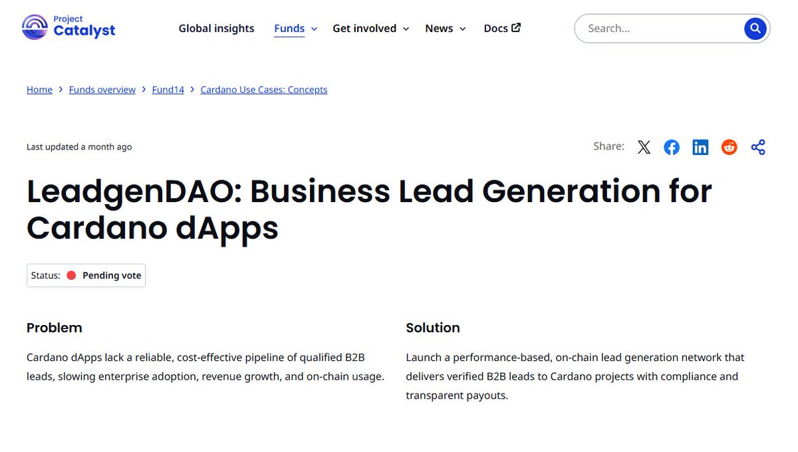The height and width of the screenshot is (452, 798).
Task: Share the proposal on LinkedIn
Action: [700, 148]
